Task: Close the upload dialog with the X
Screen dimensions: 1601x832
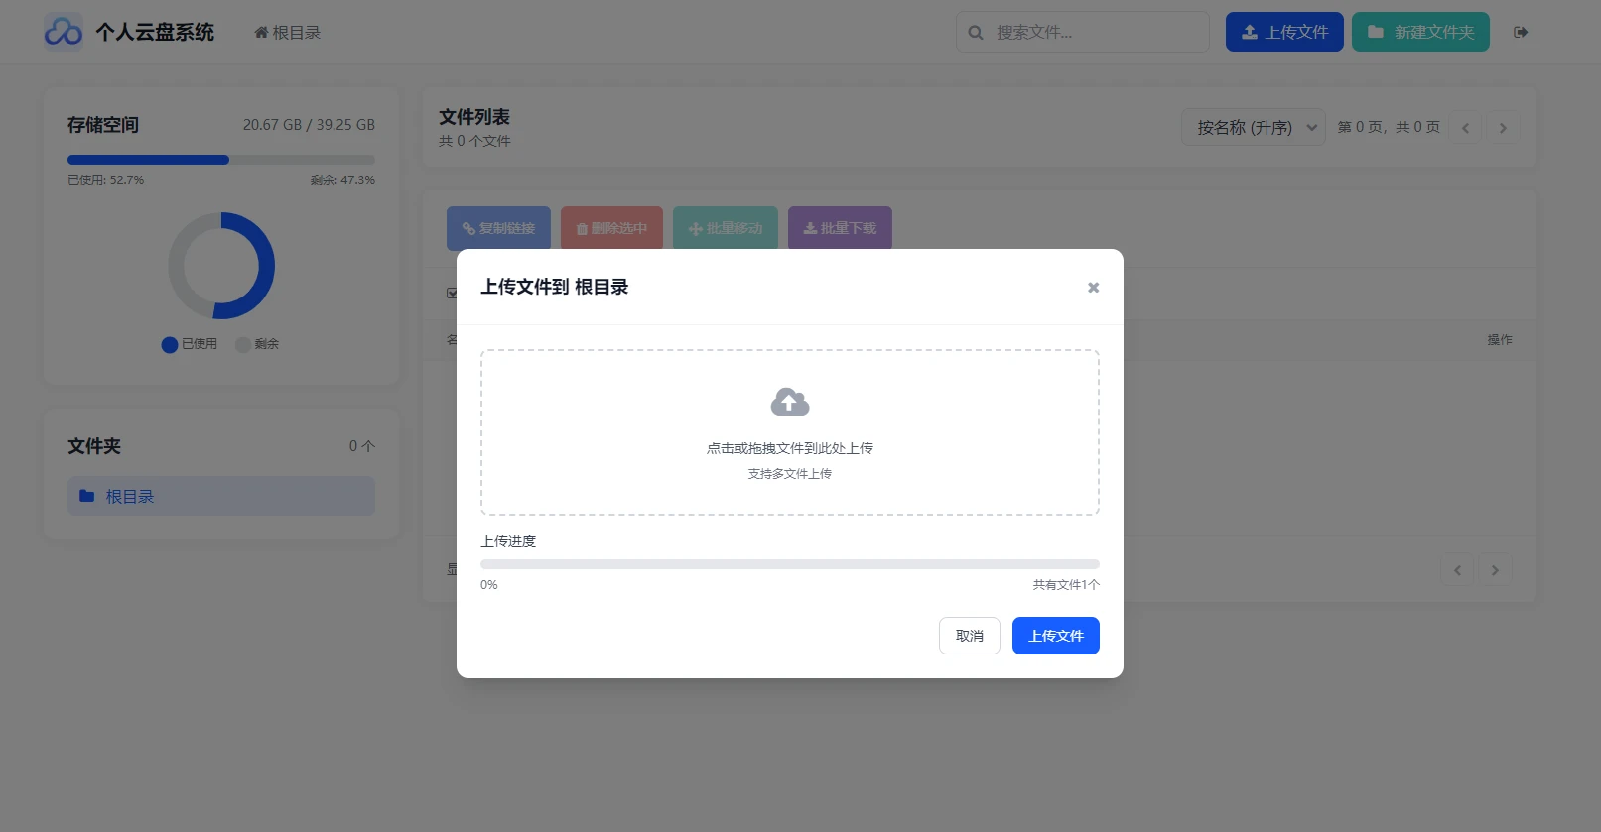Action: pos(1093,288)
